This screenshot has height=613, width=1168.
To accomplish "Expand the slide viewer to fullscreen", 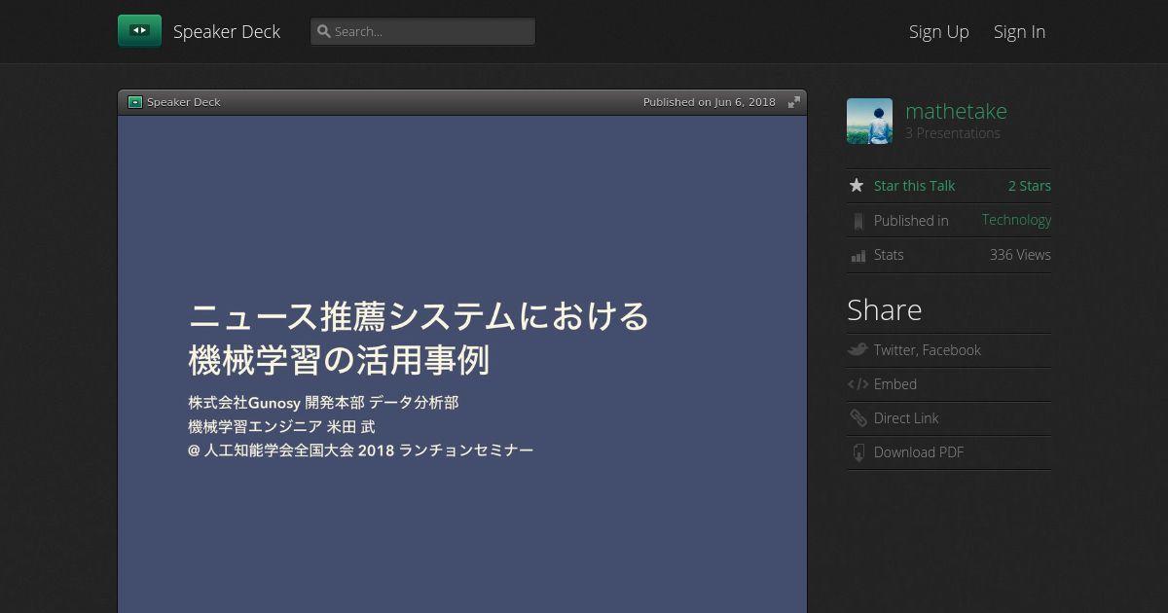I will click(x=794, y=102).
